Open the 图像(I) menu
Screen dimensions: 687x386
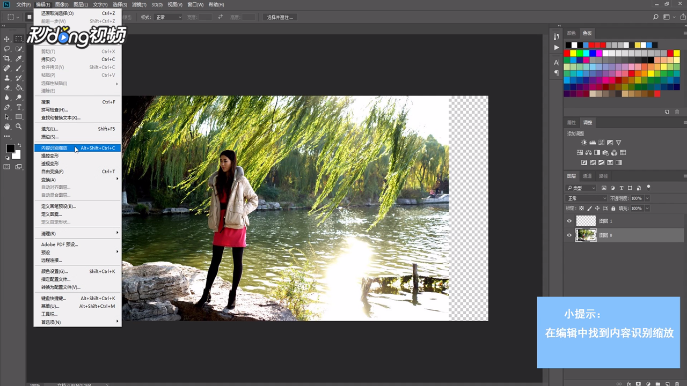(x=62, y=4)
